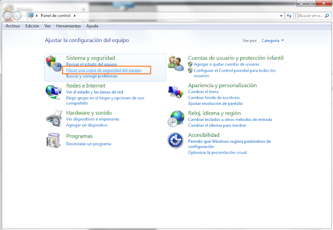Open Redes e Internet category heading
Image resolution: width=333 pixels, height=230 pixels.
[85, 86]
